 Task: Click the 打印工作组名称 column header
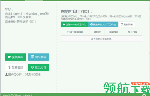(x=75, y=32)
